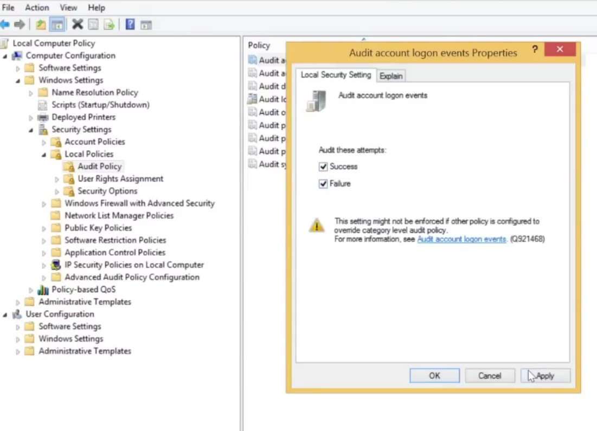Collapse the Security Settings node
Image resolution: width=597 pixels, height=431 pixels.
point(31,130)
